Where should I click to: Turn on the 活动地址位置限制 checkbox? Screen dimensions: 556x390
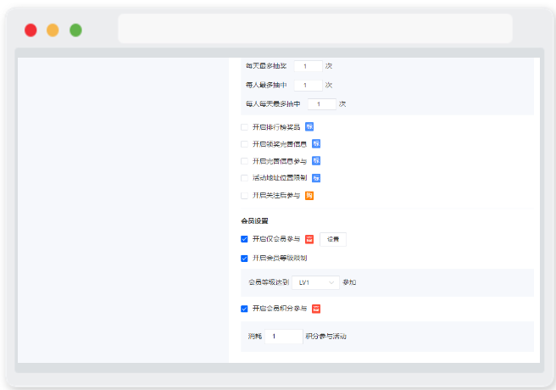click(x=244, y=178)
